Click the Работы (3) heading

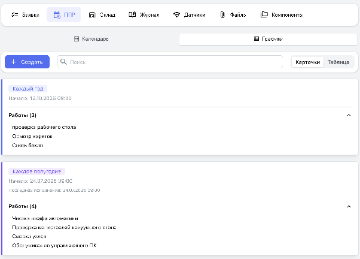[22, 115]
